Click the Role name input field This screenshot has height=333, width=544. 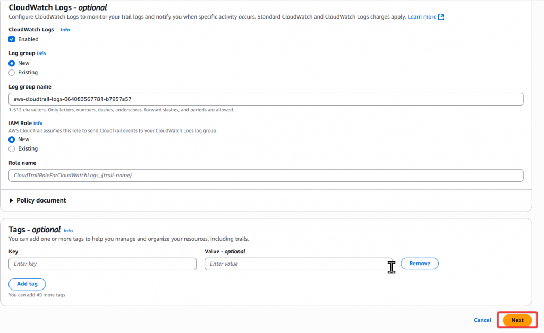[266, 175]
